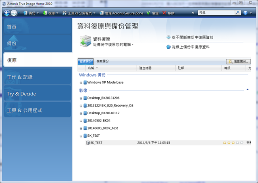
Task: Show more toolbar items chevron
Action: pyautogui.click(x=193, y=13)
